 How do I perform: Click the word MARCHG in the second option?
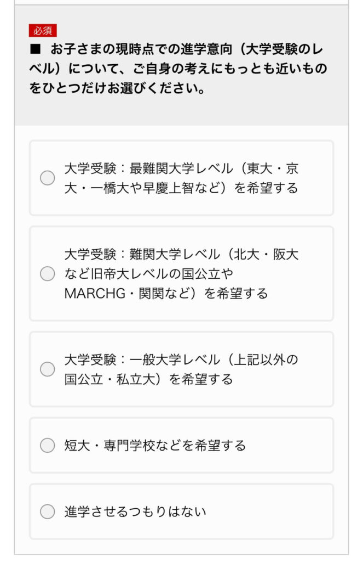click(95, 294)
